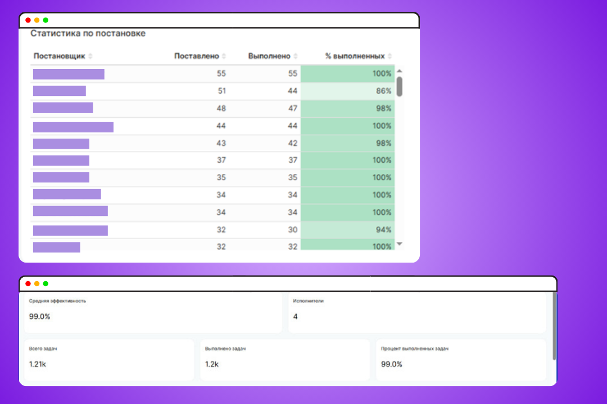The width and height of the screenshot is (607, 404).
Task: Sort by Выполнено column arrows
Action: point(296,56)
